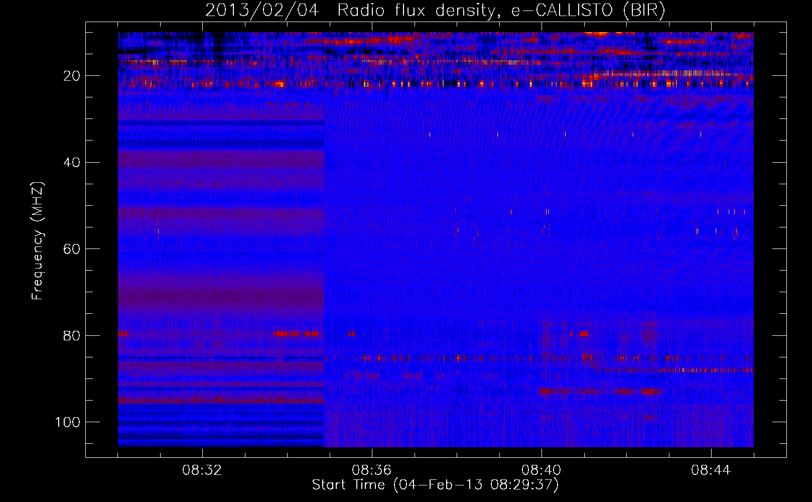The height and width of the screenshot is (502, 812).
Task: Click the 60 MHz frequency tick label
Action: click(x=72, y=249)
